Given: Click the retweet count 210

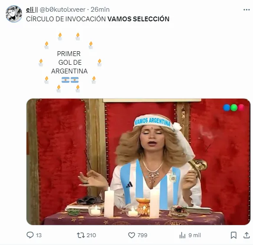Looking at the screenshot, I should [91, 235].
